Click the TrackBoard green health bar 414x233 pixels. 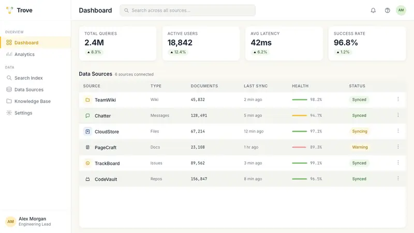click(x=300, y=163)
